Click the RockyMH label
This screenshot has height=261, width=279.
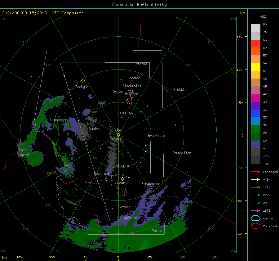coord(82,87)
